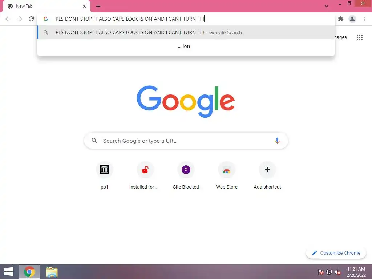Image resolution: width=372 pixels, height=279 pixels.
Task: Click the Chrome taskbar icon
Action: coord(29,272)
